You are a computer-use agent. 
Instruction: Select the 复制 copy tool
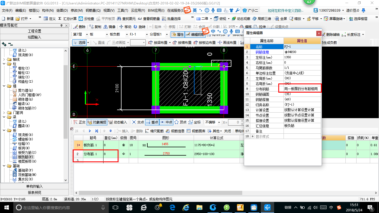point(95,27)
